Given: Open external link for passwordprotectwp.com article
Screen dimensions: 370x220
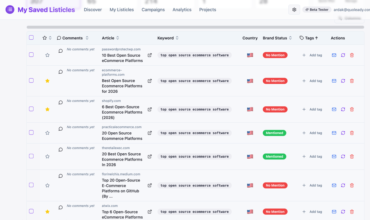Looking at the screenshot, I should [150, 55].
